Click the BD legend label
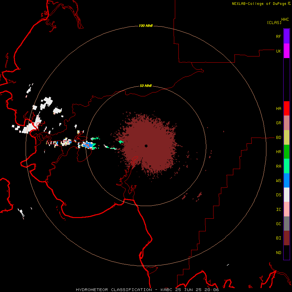Screen dimensions: 292x292 [x=278, y=138]
